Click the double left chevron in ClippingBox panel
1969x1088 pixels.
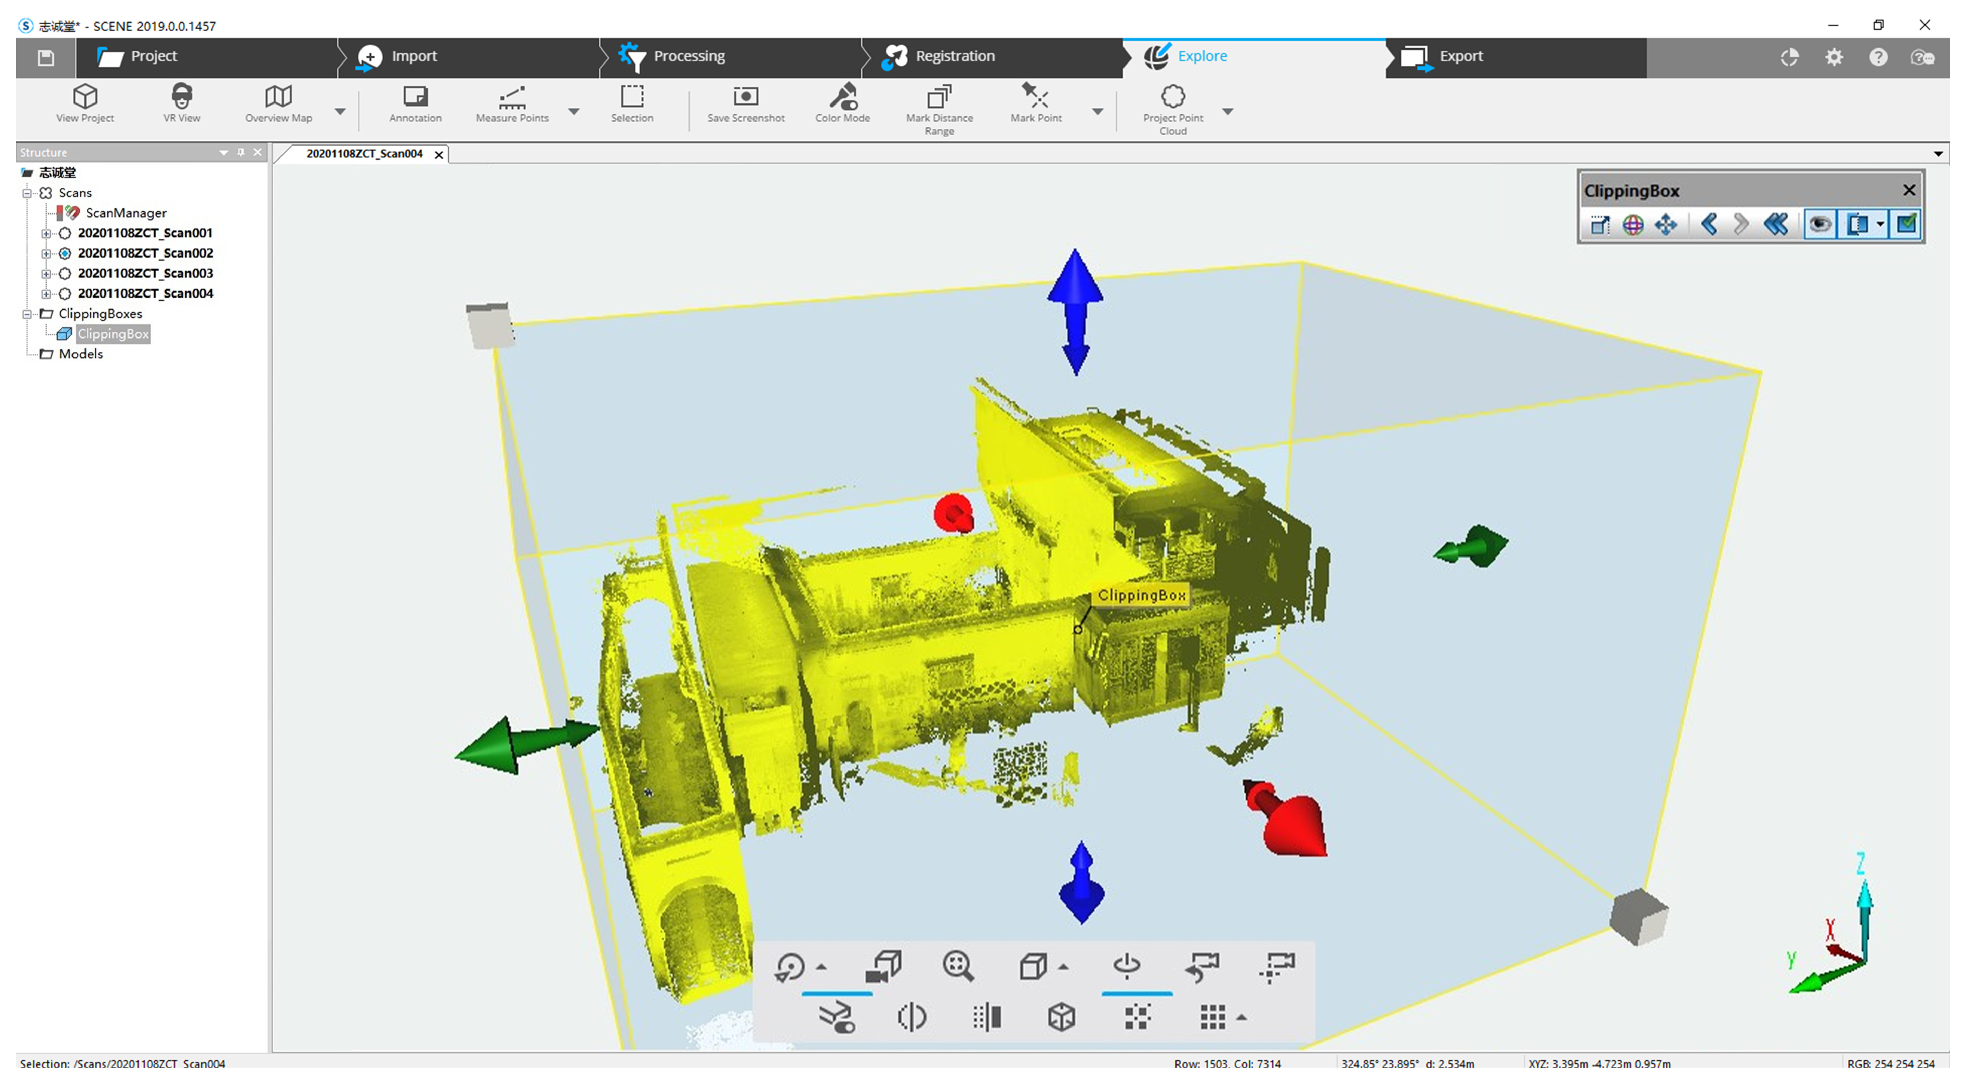[1775, 225]
